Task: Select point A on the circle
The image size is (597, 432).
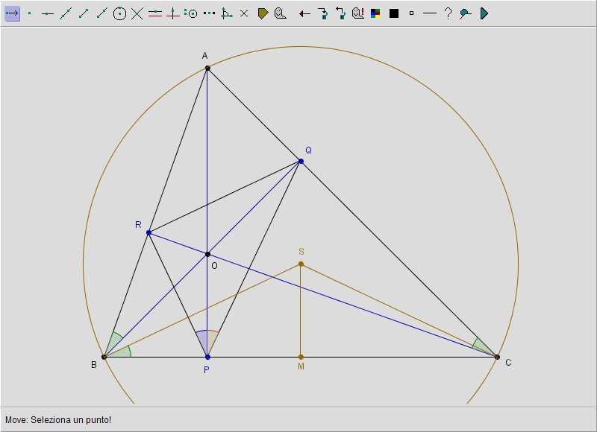Action: pos(207,69)
